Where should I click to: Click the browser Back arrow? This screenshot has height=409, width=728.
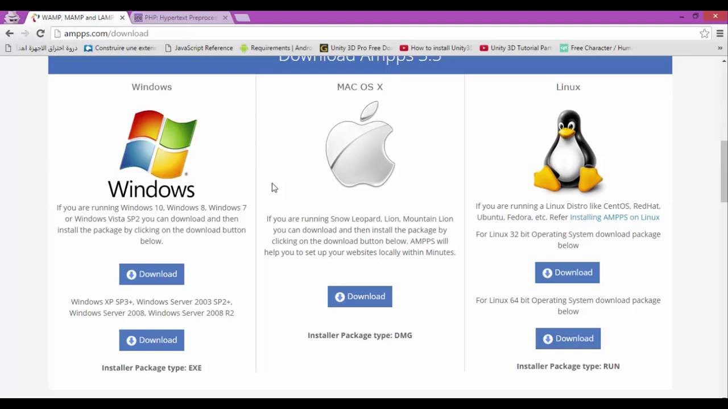tap(10, 34)
